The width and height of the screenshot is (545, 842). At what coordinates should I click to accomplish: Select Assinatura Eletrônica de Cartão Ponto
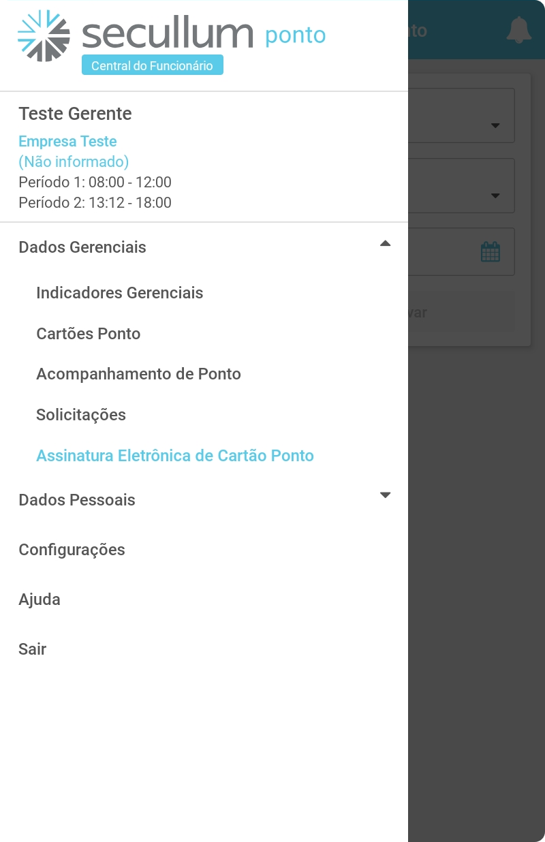click(x=175, y=456)
